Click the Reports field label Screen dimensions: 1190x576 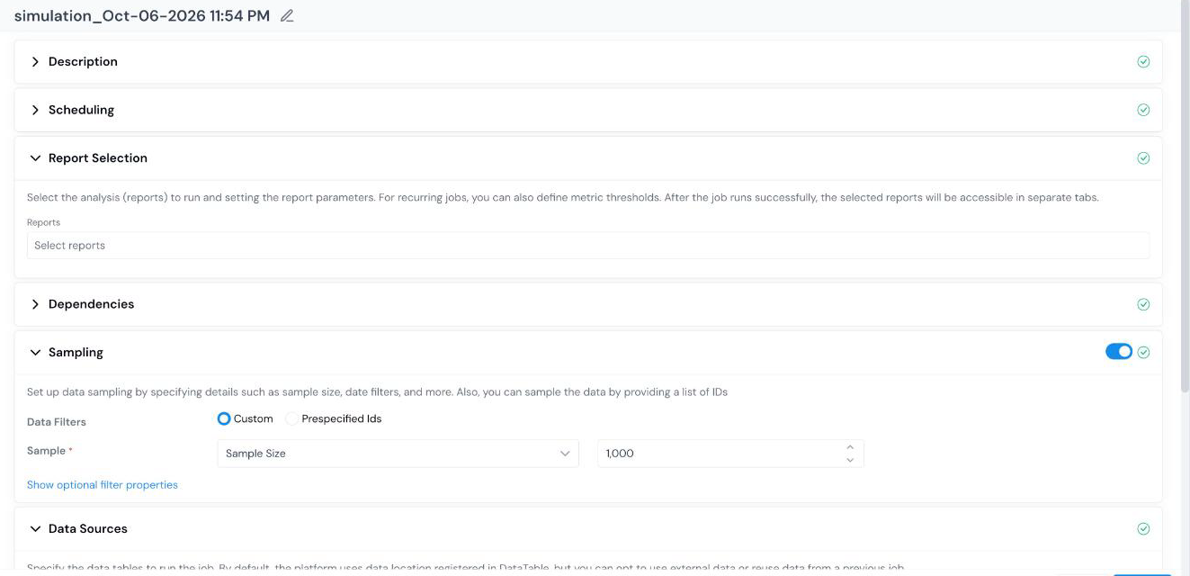(43, 222)
